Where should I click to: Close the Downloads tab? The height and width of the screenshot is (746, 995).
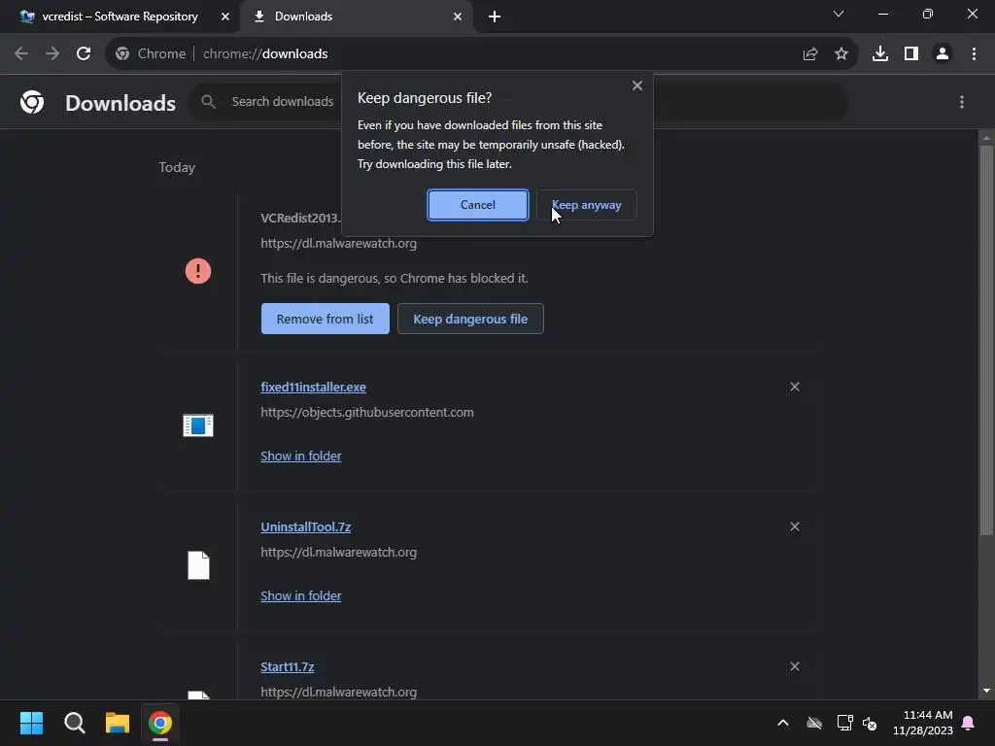(458, 17)
